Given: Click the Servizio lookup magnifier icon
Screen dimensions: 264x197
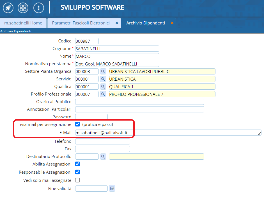Looking at the screenshot, I should coord(103,79).
